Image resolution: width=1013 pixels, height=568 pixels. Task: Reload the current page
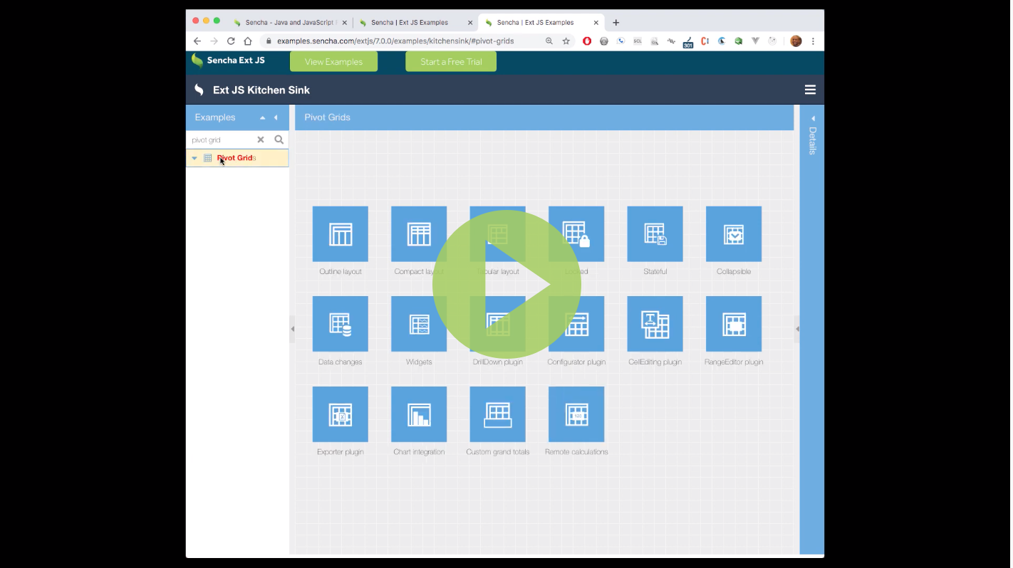tap(231, 41)
